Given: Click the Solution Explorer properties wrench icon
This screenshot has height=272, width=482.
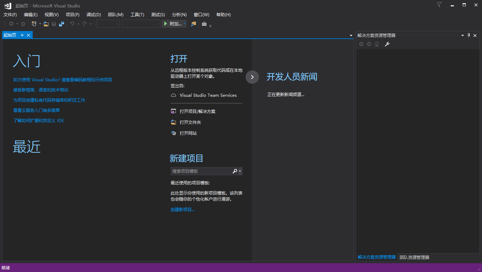Looking at the screenshot, I should tap(387, 44).
